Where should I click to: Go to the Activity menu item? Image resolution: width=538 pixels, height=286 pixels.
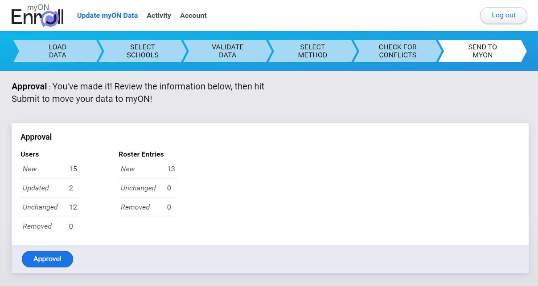point(159,16)
